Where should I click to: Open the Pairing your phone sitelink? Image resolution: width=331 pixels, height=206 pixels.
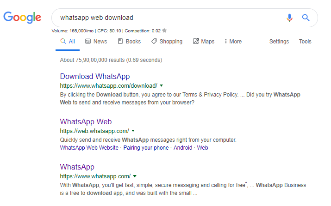click(x=146, y=148)
